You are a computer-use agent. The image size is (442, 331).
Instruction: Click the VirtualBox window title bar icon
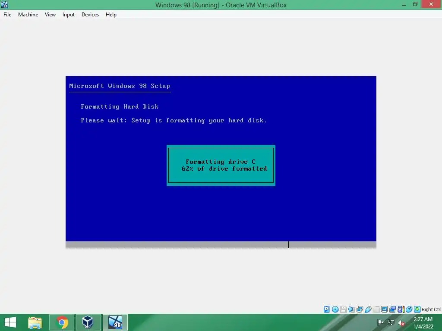[4, 4]
